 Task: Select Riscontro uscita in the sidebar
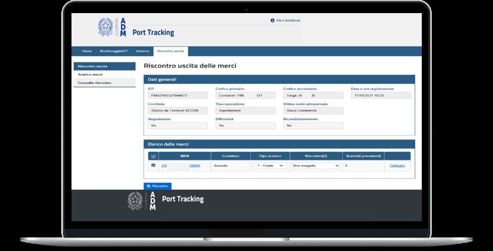(x=92, y=66)
